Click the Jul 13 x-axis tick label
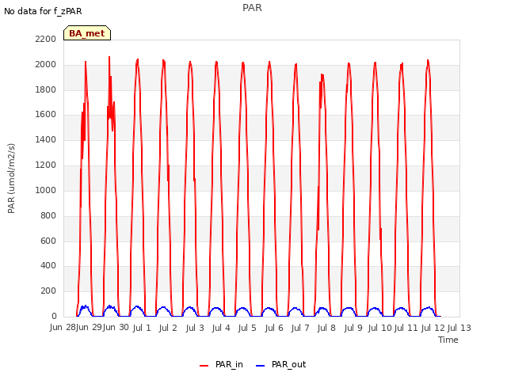This screenshot has width=507, height=380. click(459, 328)
